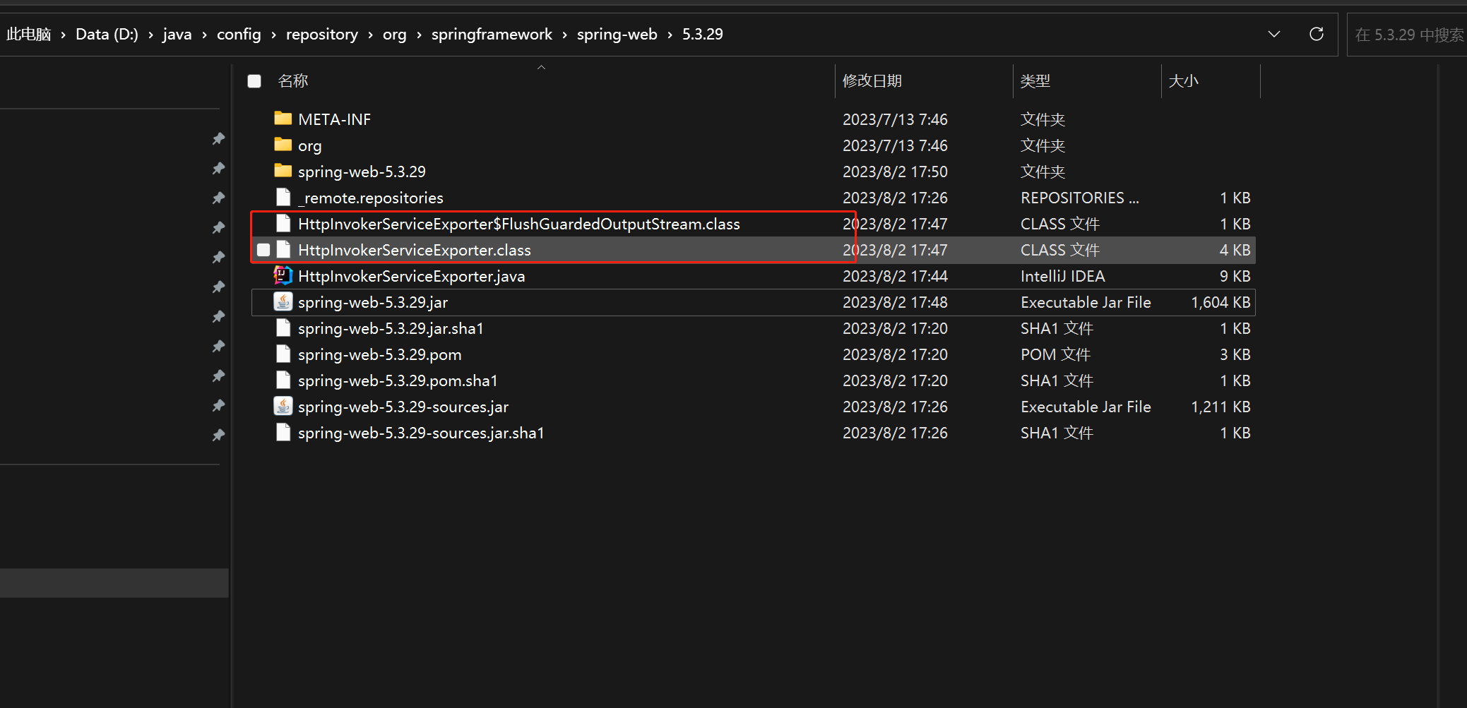The height and width of the screenshot is (708, 1467).
Task: Open spring-web-5.3.29.jar.sha1 file
Action: pos(391,328)
